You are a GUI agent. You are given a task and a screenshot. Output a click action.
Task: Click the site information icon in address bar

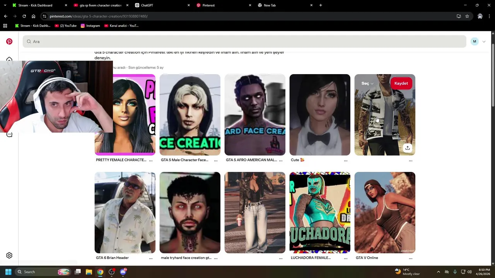44,16
